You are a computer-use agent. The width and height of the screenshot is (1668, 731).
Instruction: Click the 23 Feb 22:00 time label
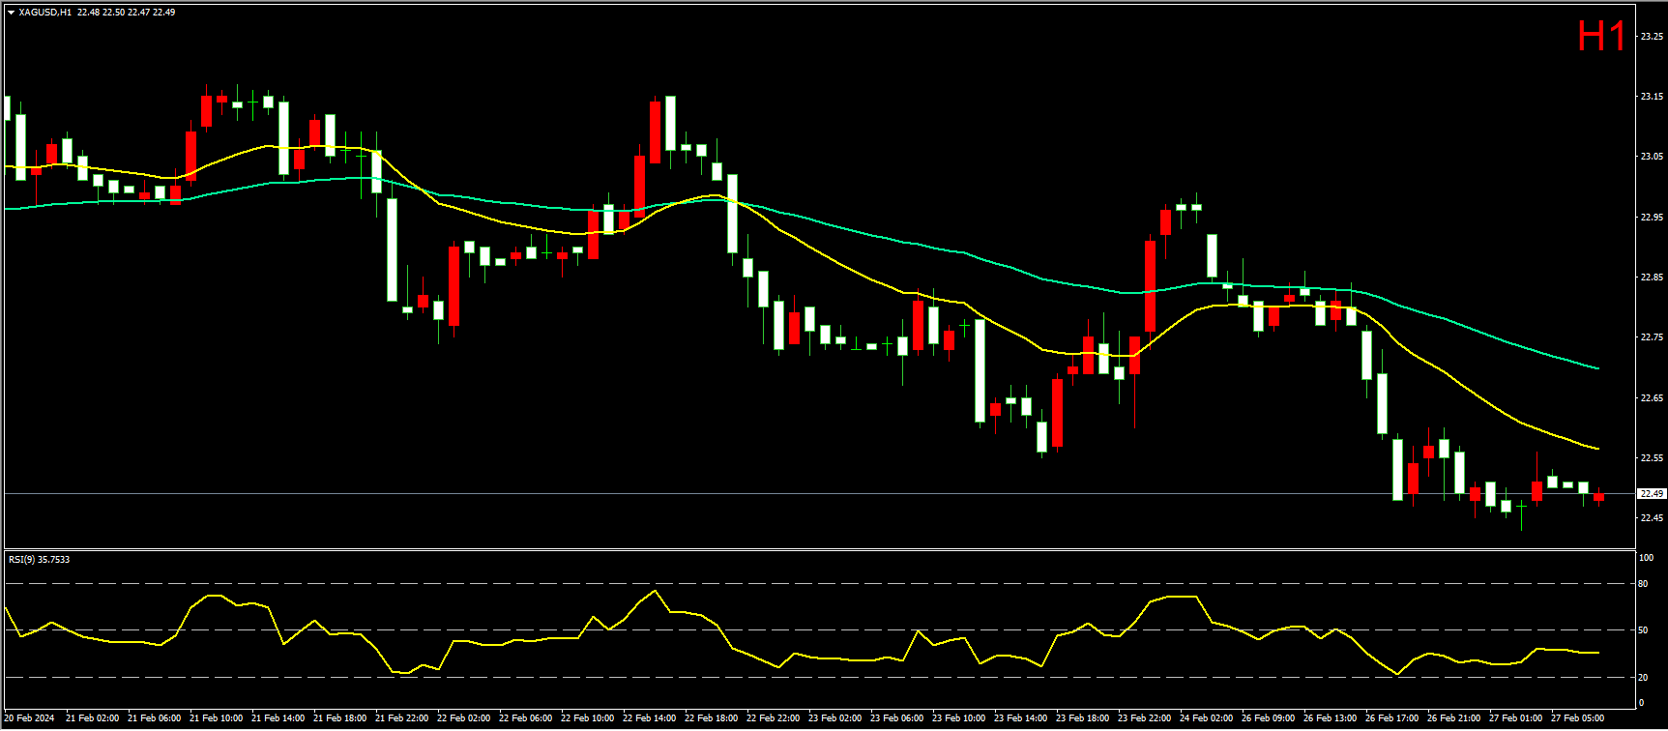[1144, 718]
